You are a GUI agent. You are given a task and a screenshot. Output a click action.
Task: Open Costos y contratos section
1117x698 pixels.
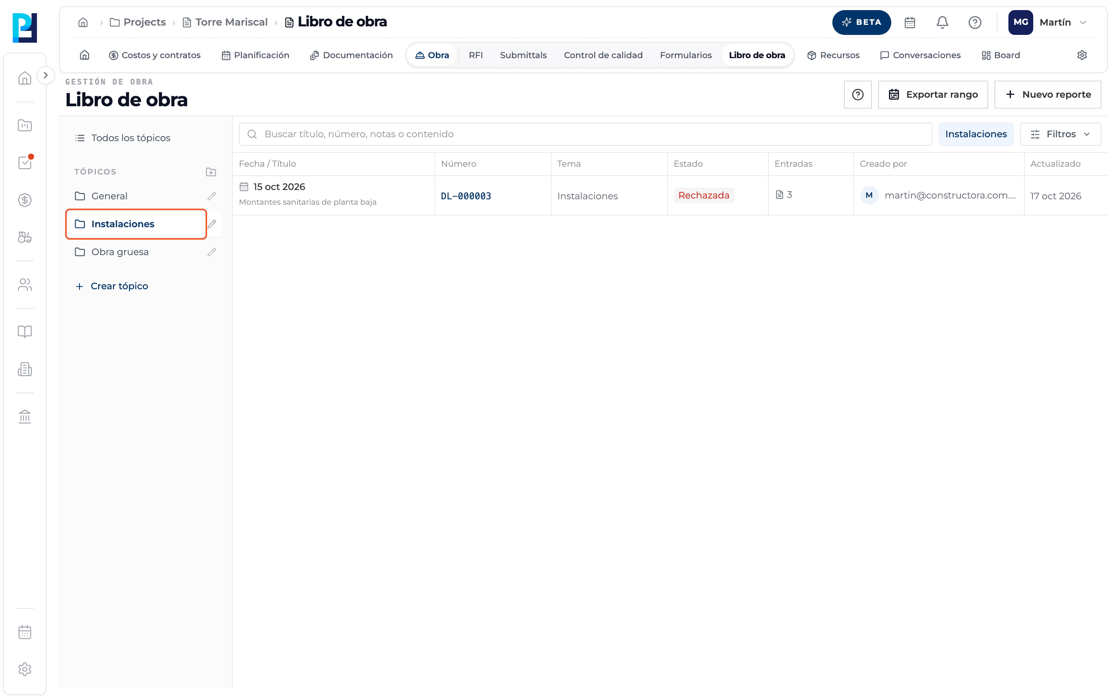155,55
